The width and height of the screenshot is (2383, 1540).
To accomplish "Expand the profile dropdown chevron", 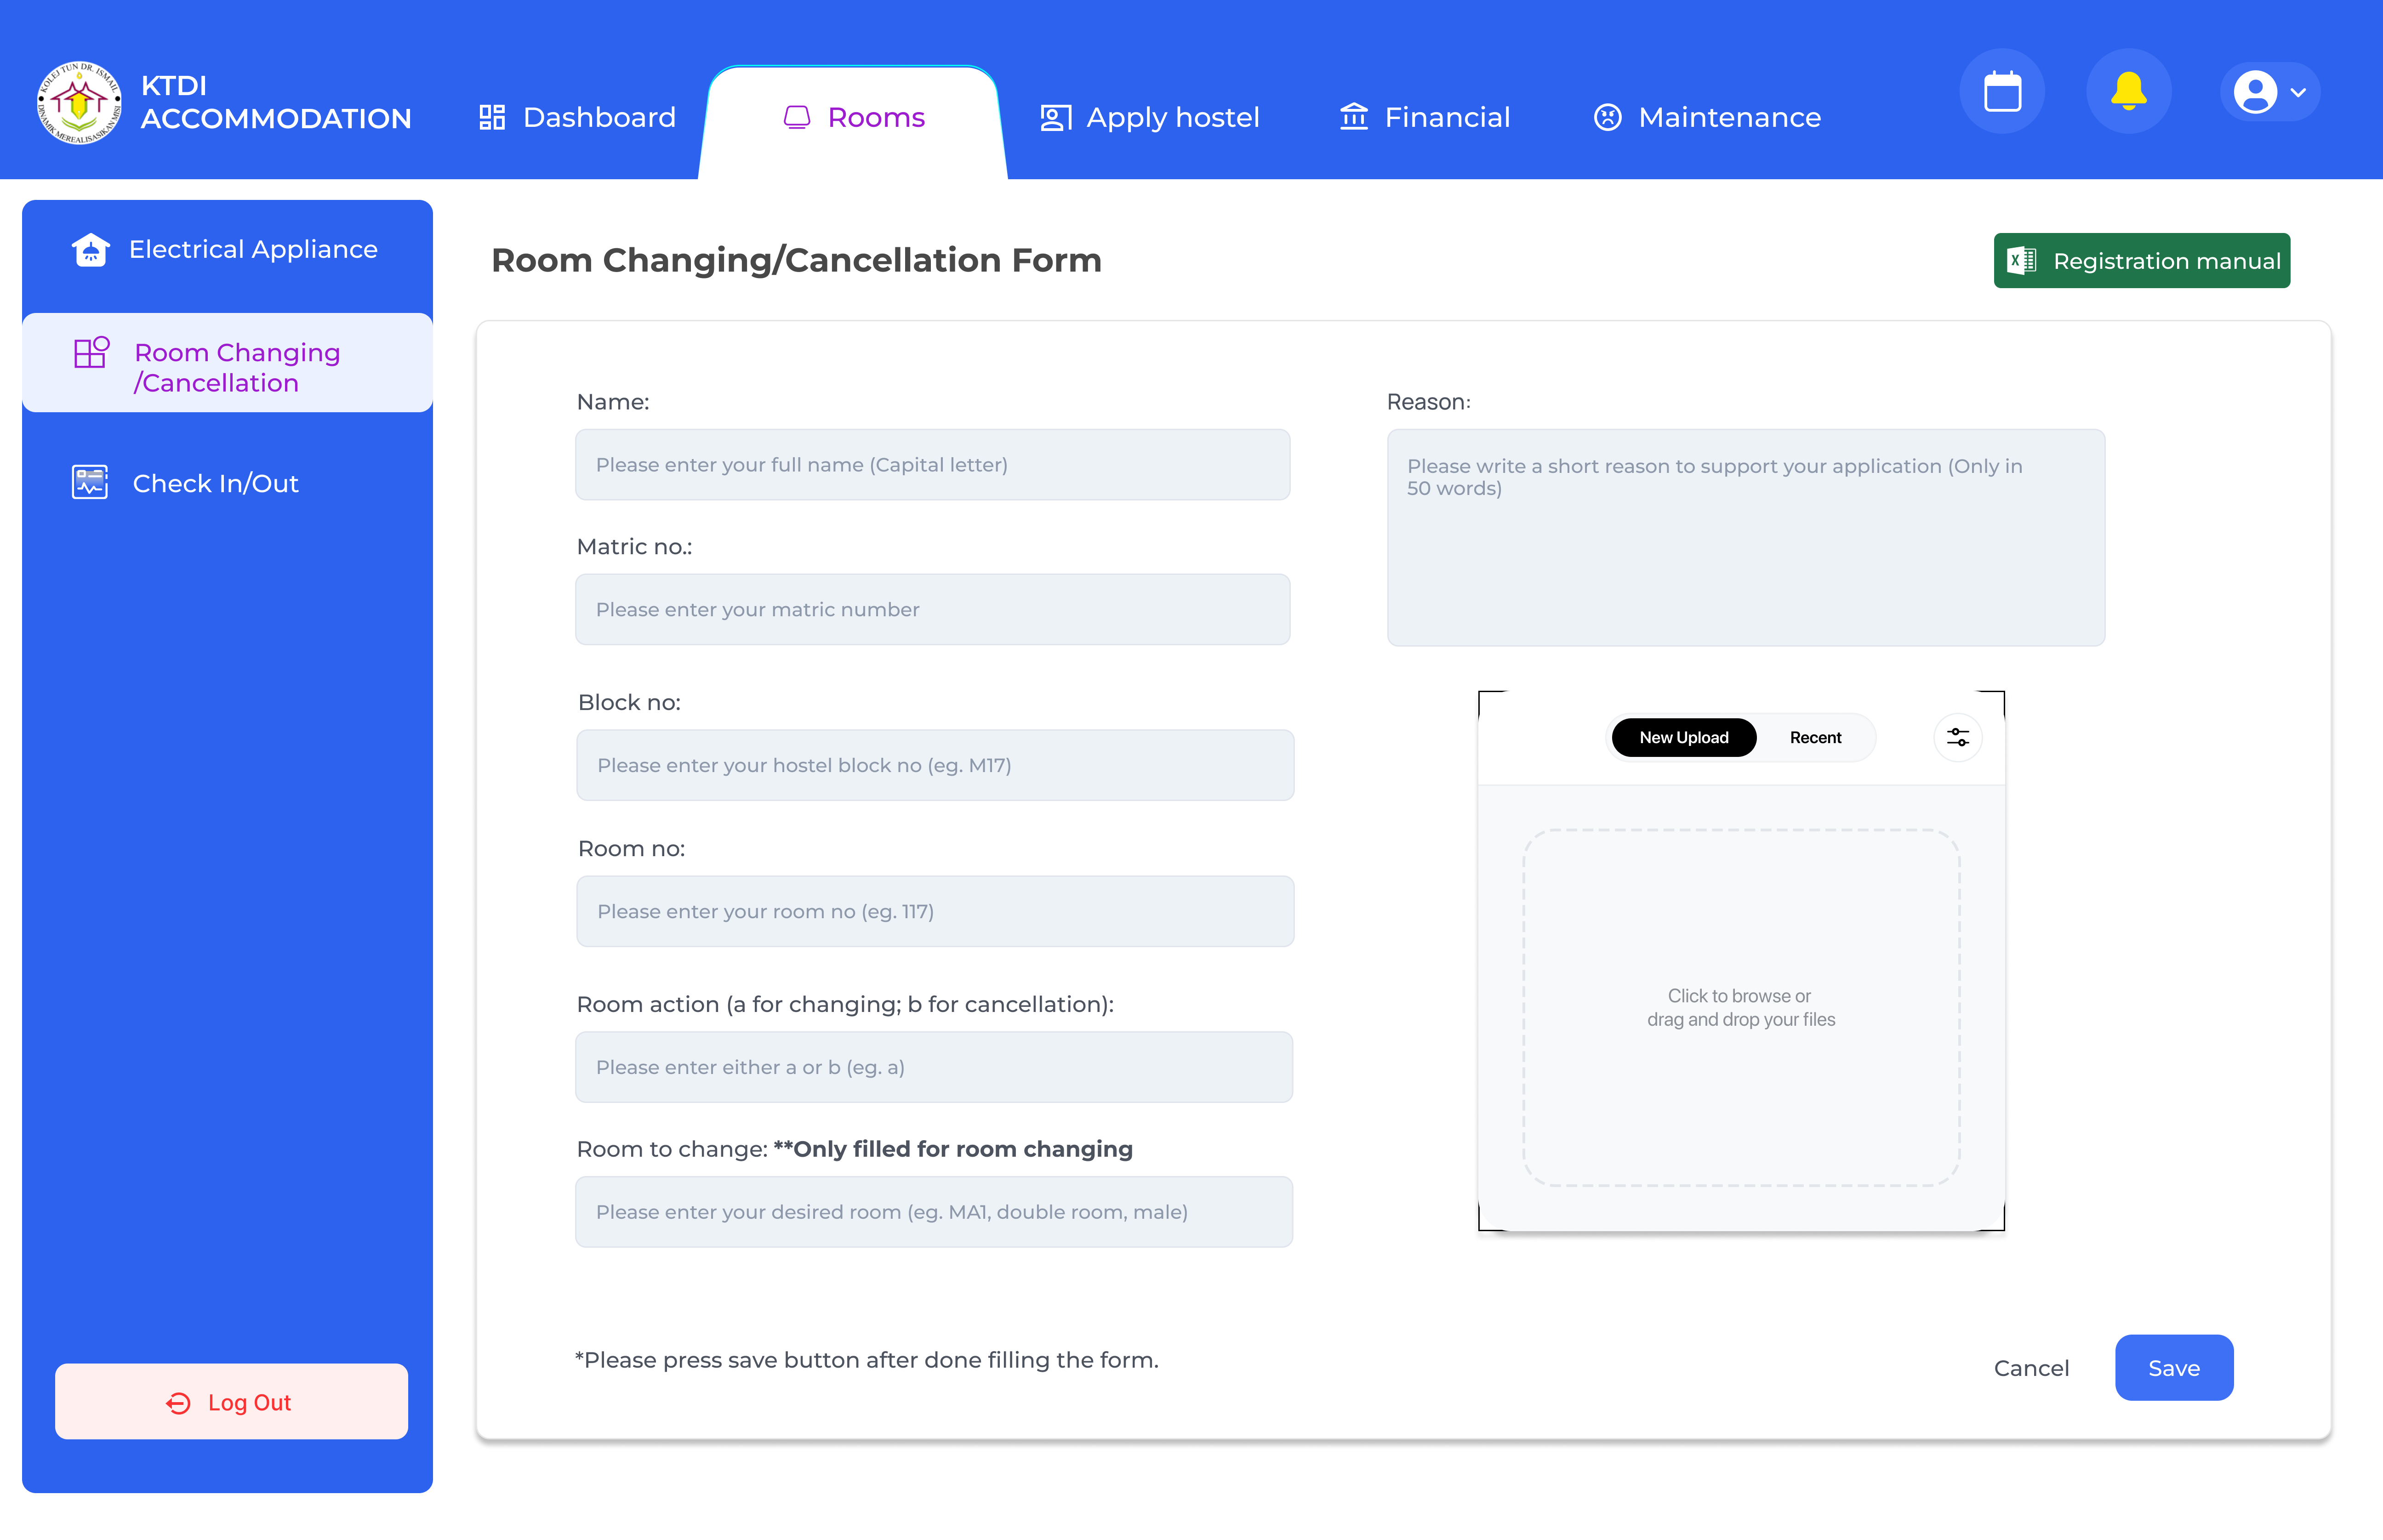I will click(x=2297, y=92).
